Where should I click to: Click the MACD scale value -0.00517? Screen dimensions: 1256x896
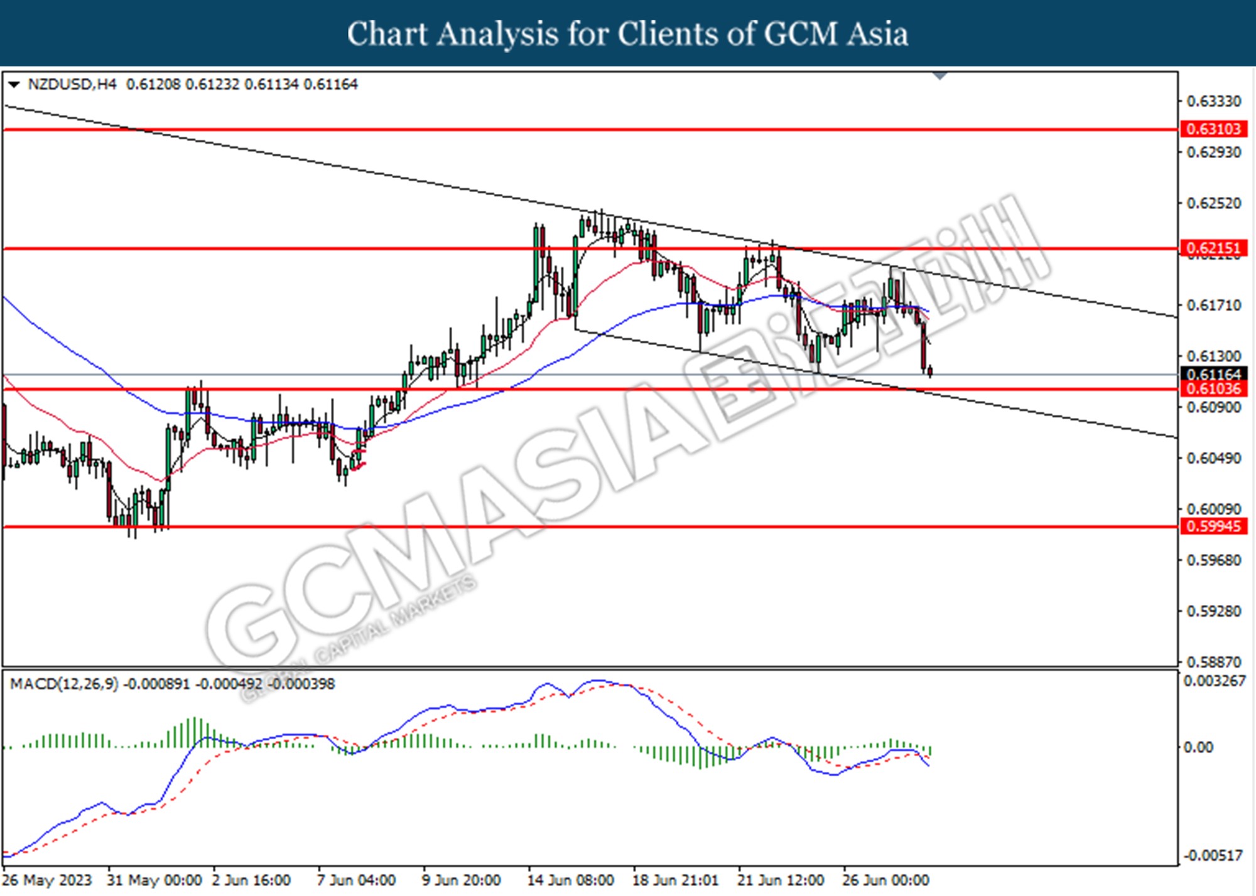coord(1213,856)
